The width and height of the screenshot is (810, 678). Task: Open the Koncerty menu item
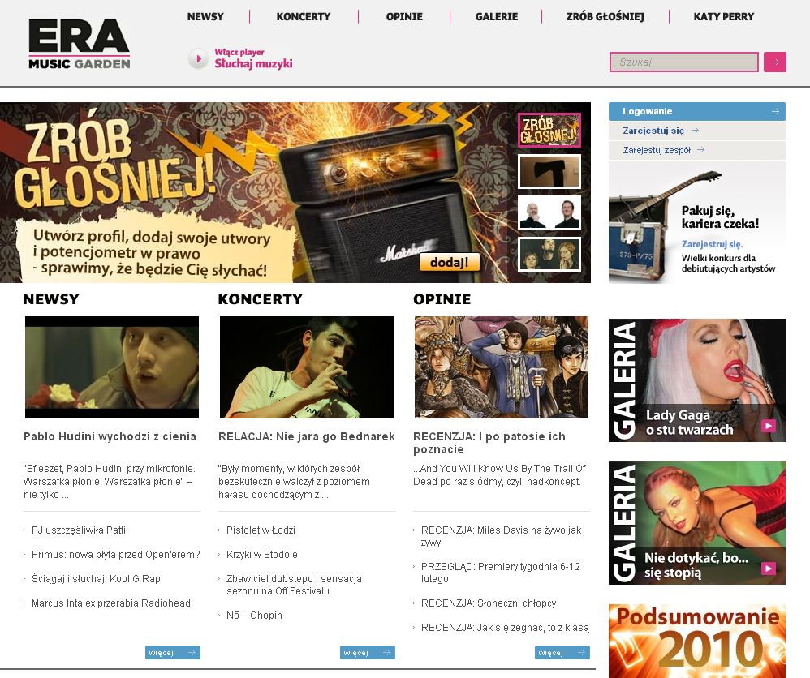[x=304, y=16]
